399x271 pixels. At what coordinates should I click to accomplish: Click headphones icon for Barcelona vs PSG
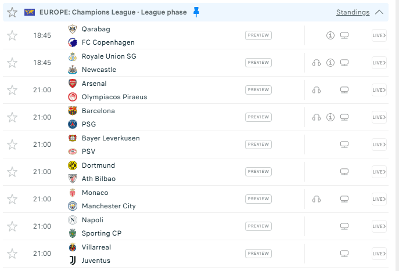pos(317,117)
